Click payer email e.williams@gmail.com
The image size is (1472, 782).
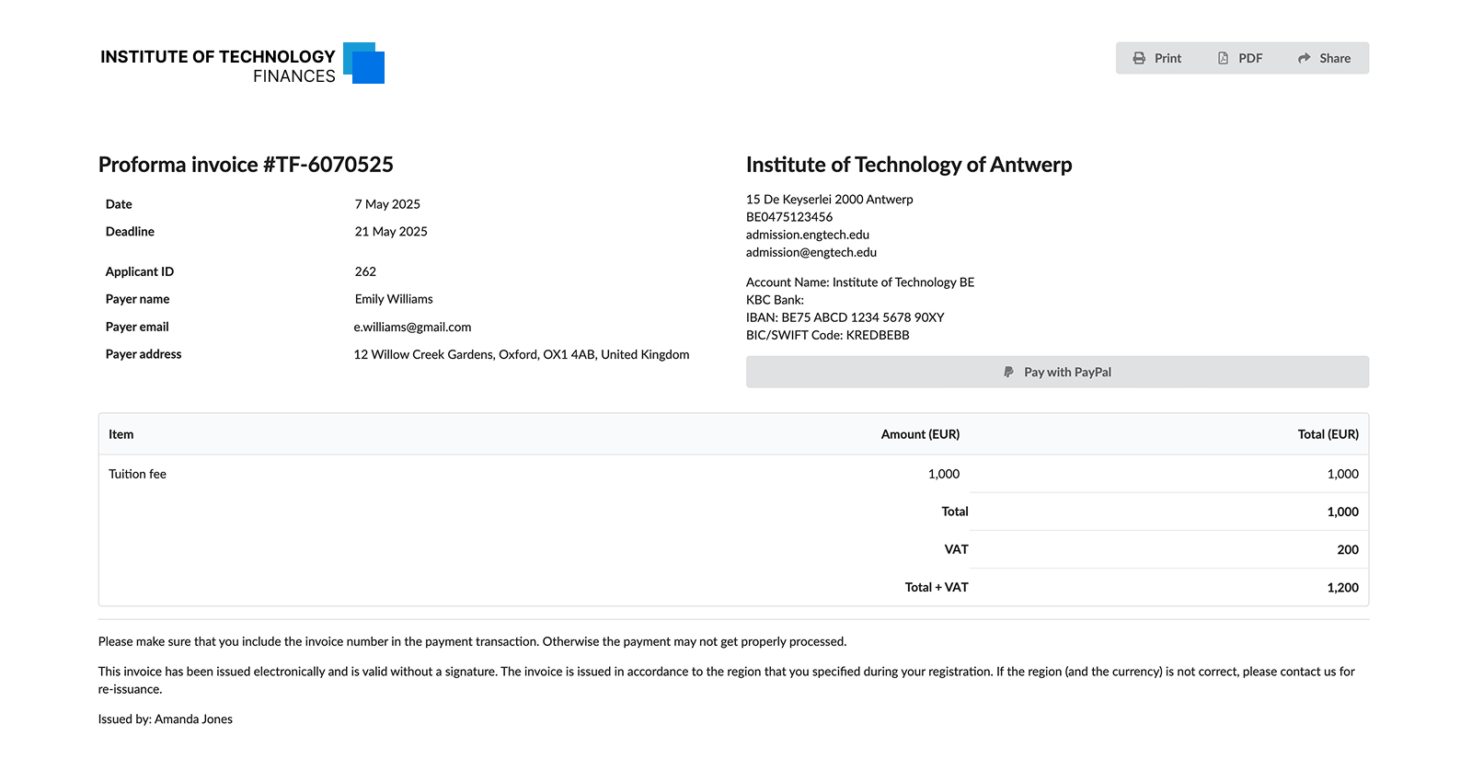click(412, 327)
